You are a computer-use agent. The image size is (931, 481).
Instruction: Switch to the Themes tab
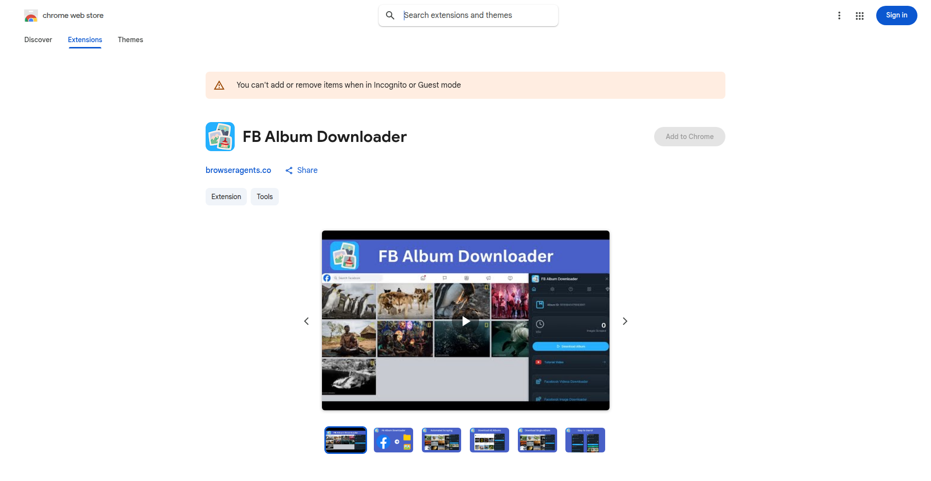click(130, 40)
